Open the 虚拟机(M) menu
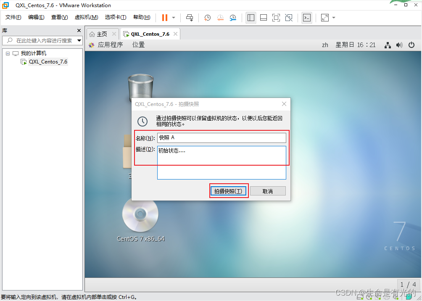422x301 pixels. click(87, 17)
